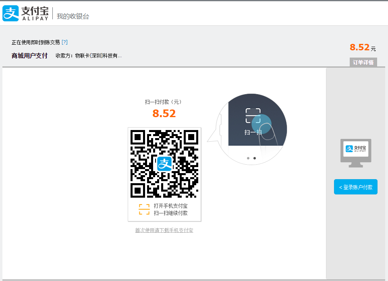Select the second carousel dot

(254, 158)
